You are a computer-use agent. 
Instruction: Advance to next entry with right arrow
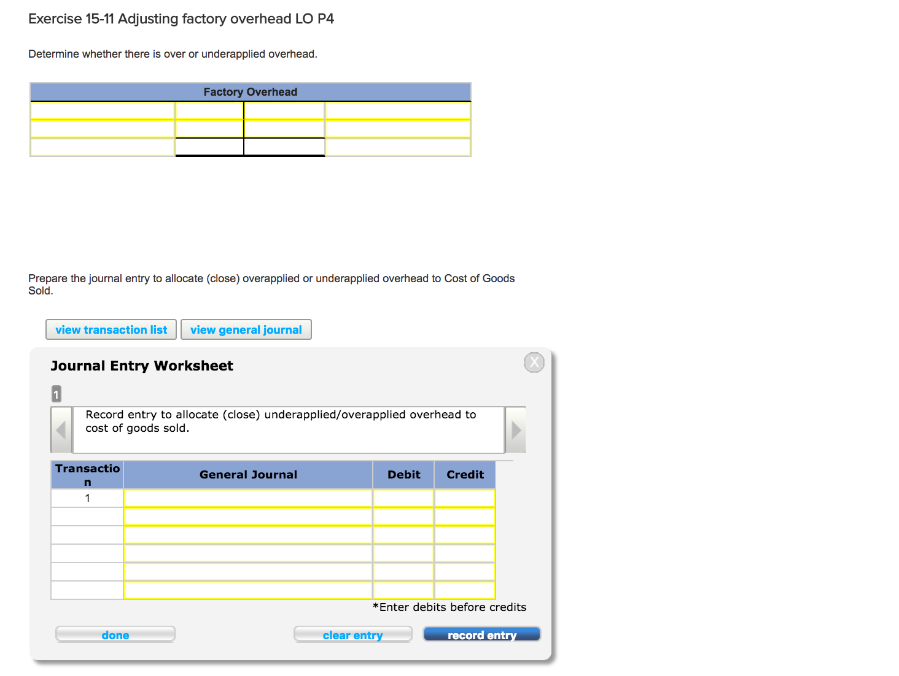pyautogui.click(x=516, y=430)
